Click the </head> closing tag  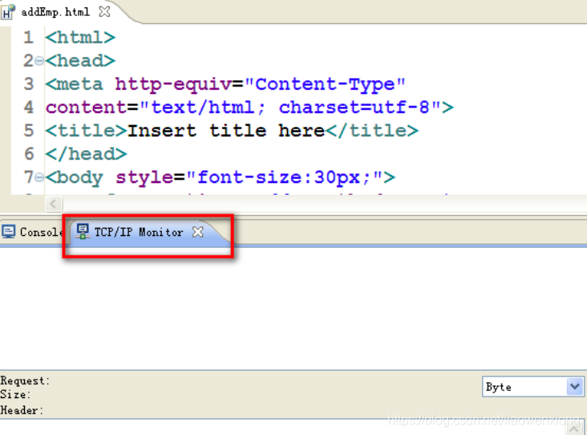click(86, 154)
